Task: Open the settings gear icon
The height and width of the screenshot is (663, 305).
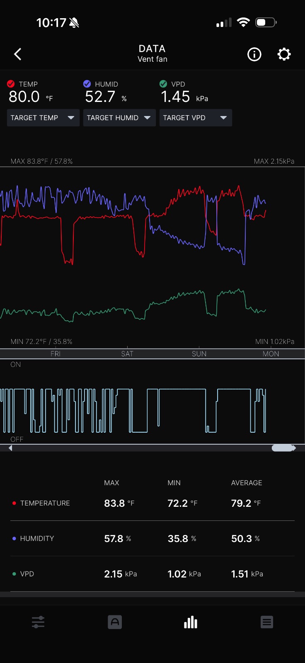Action: pyautogui.click(x=284, y=54)
